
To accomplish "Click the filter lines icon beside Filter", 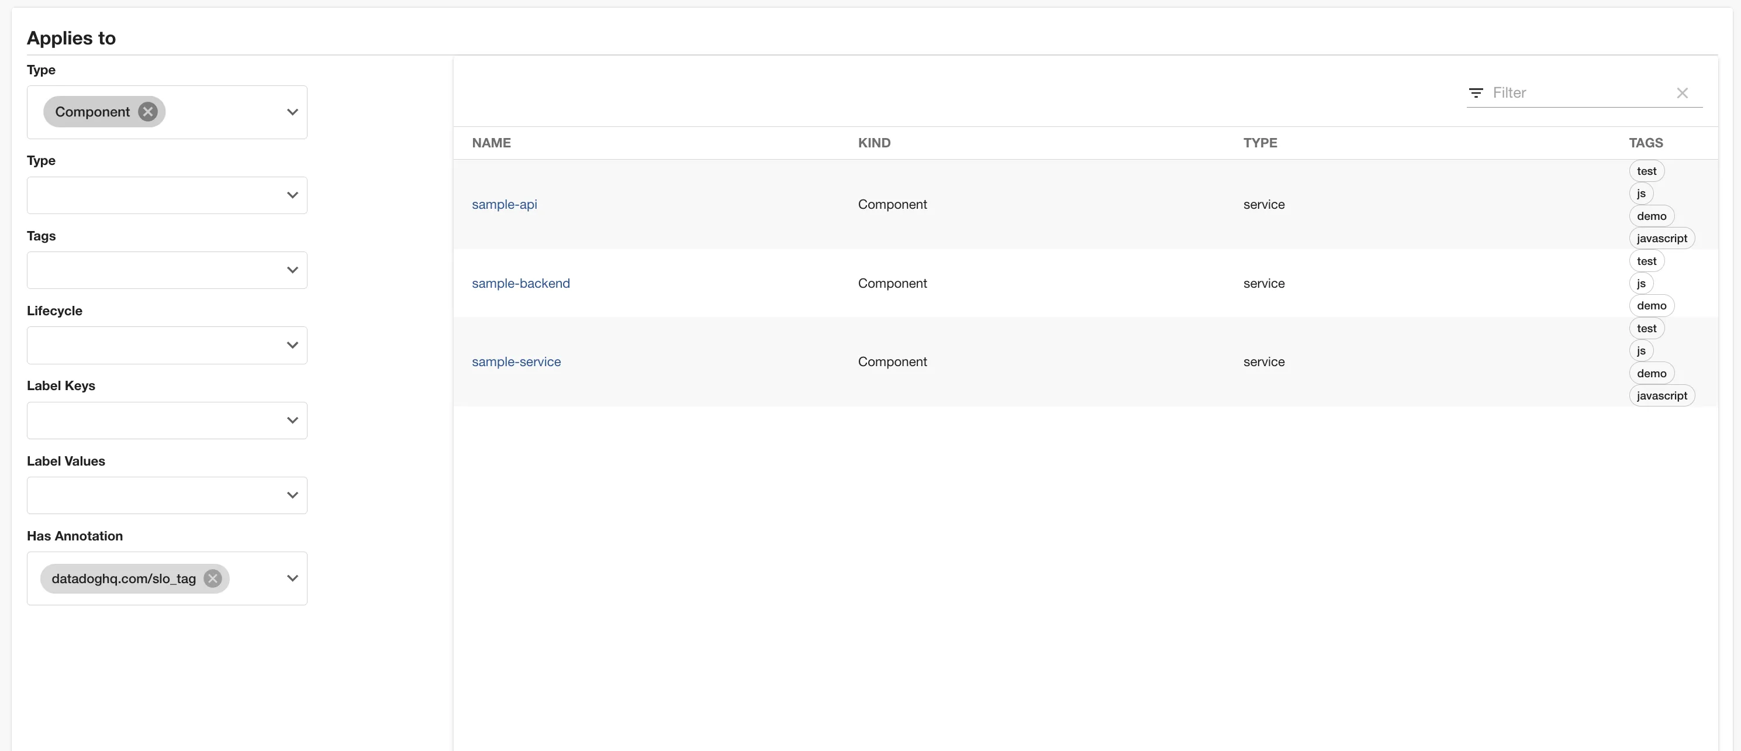I will [x=1476, y=93].
